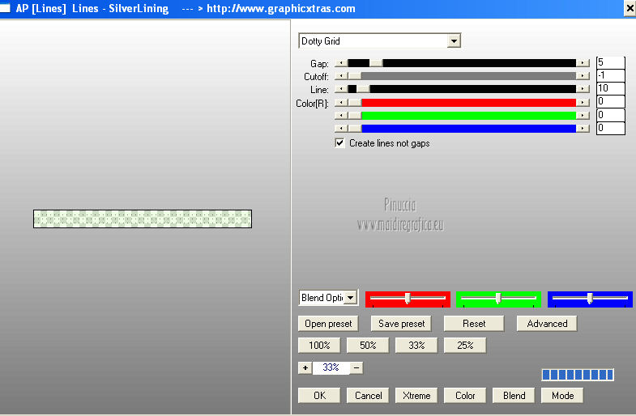Click the red Color slider right arrow
Image resolution: width=636 pixels, height=416 pixels.
click(x=583, y=103)
